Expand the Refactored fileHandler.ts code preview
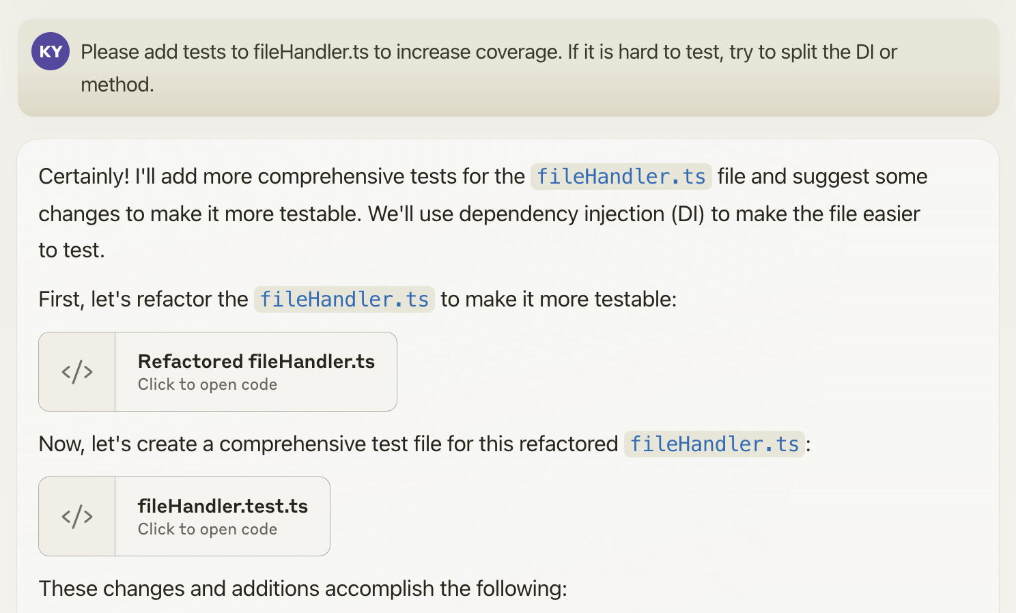Screen dimensions: 1016x613 click(217, 371)
